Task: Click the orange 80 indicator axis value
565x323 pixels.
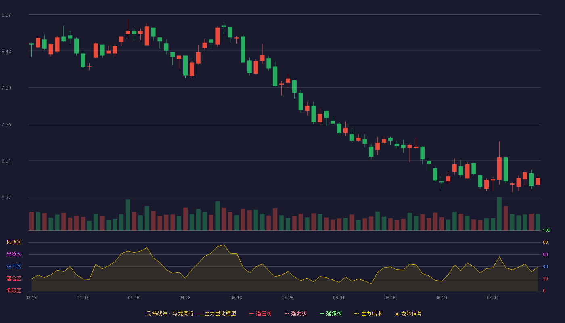Action: point(545,243)
